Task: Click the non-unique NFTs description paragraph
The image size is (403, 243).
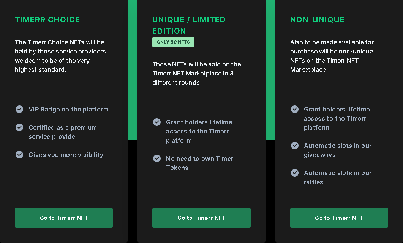Action: pos(332,56)
